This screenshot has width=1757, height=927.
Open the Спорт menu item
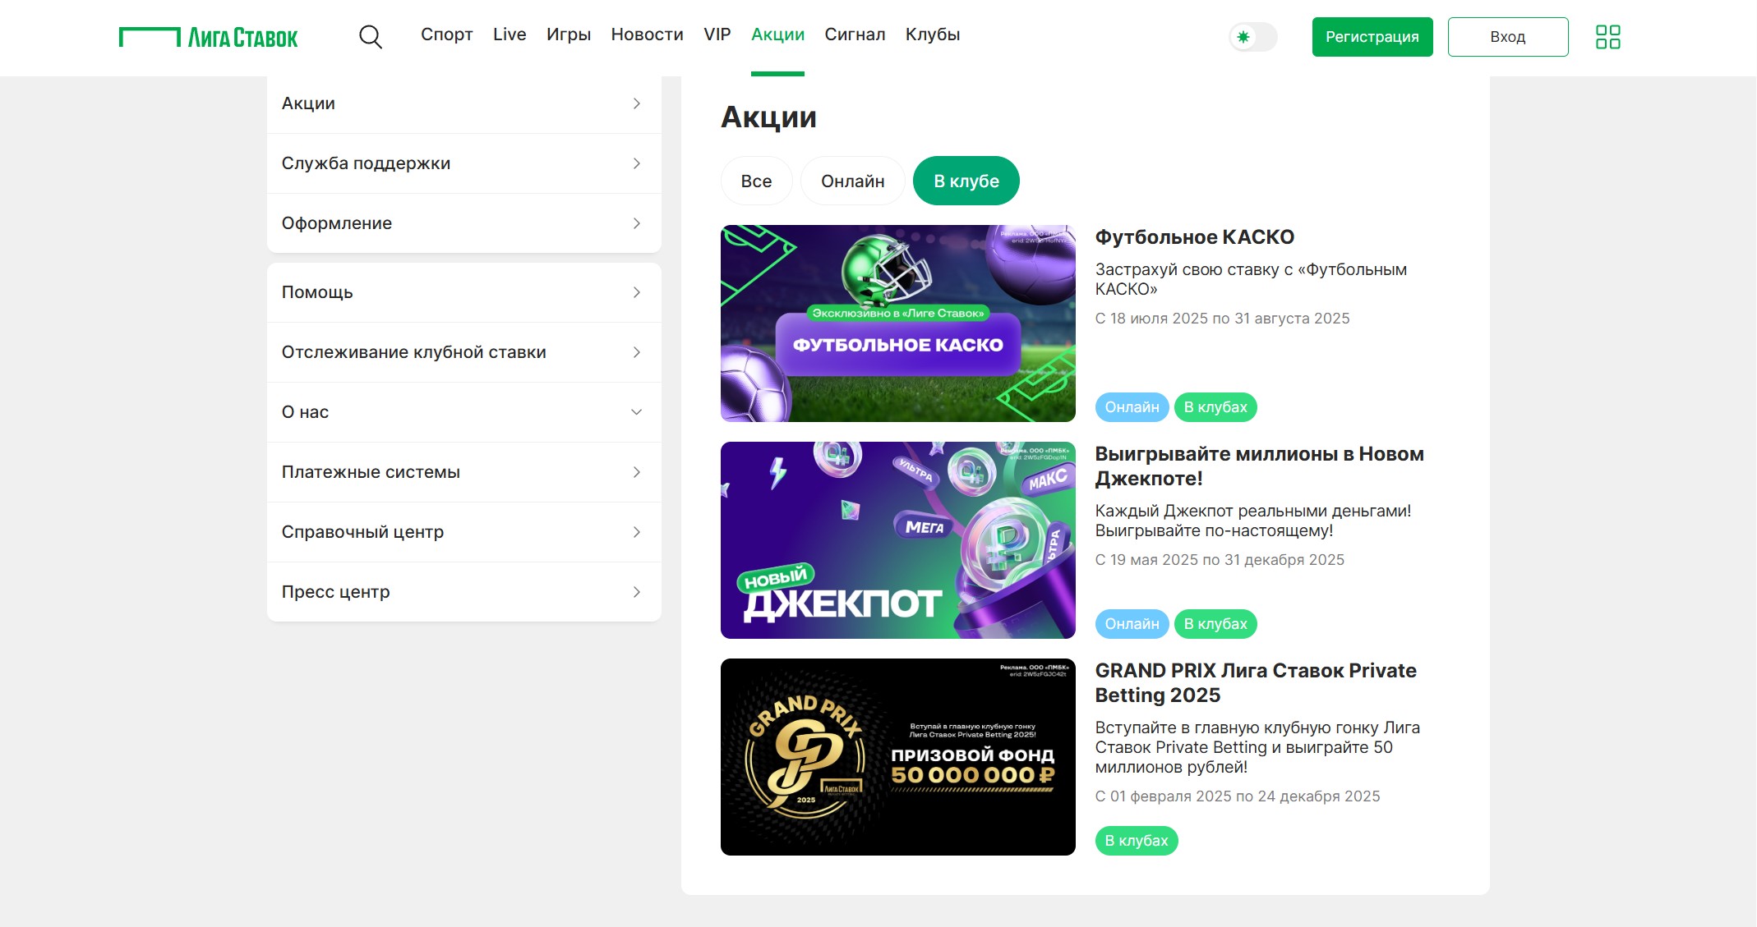(446, 34)
